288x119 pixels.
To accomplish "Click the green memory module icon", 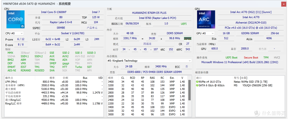I will pos(188,38).
